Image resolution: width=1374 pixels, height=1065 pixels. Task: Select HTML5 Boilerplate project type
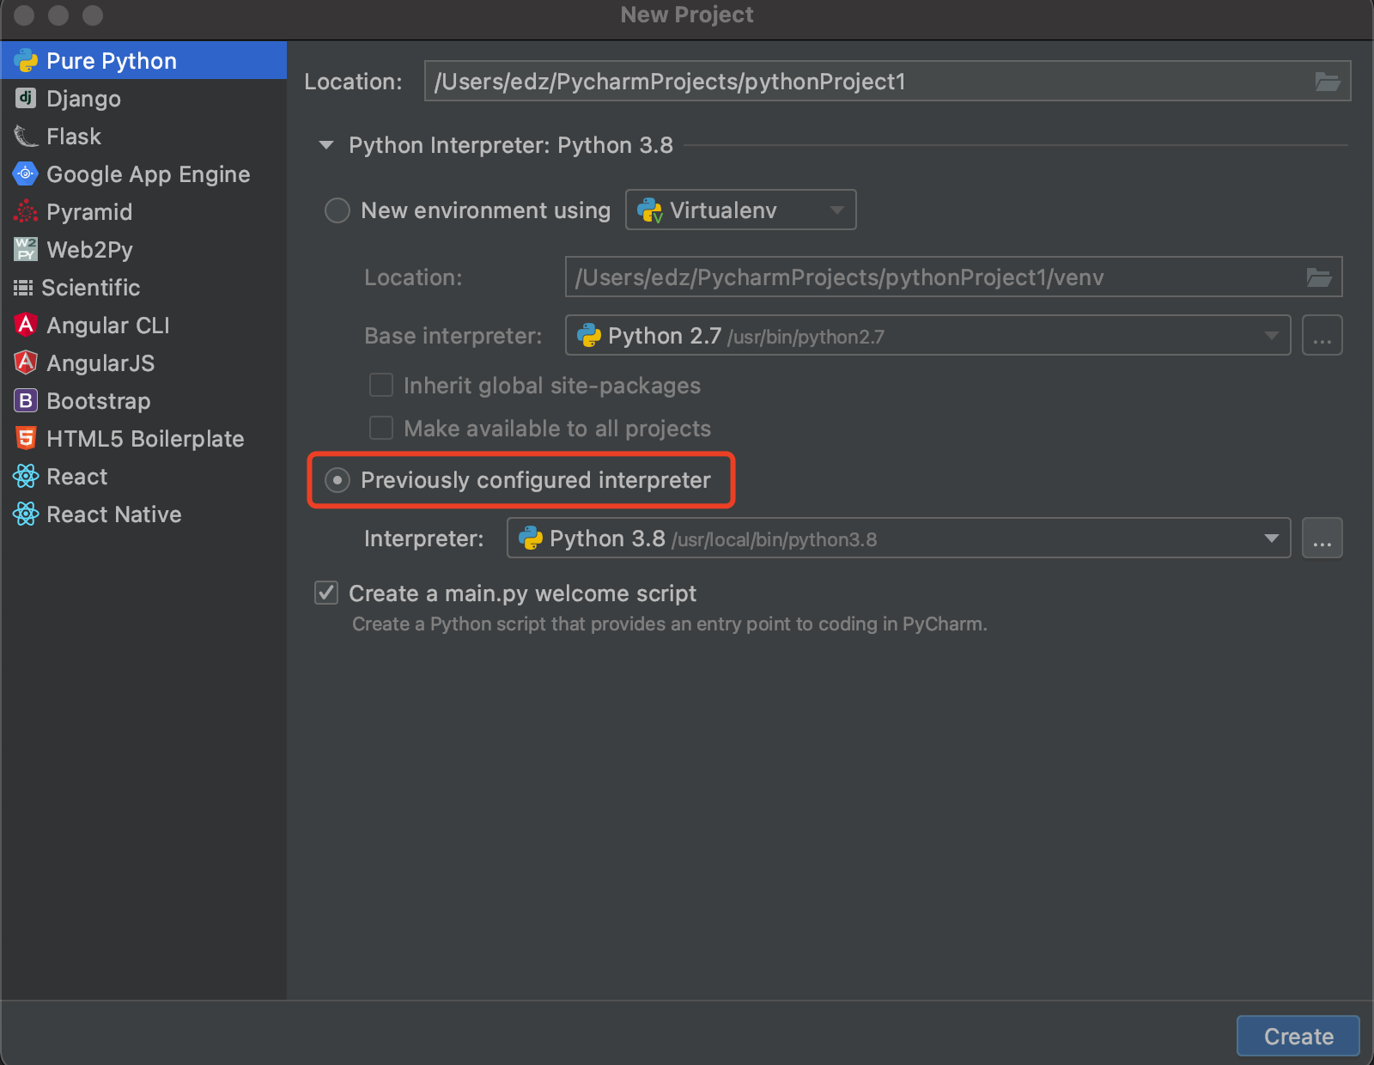click(144, 438)
